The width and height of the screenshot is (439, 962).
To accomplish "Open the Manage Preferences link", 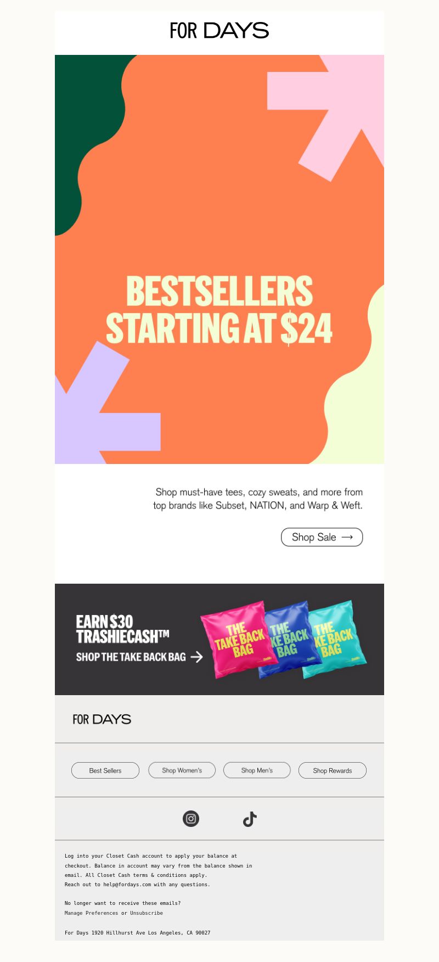I will (91, 913).
